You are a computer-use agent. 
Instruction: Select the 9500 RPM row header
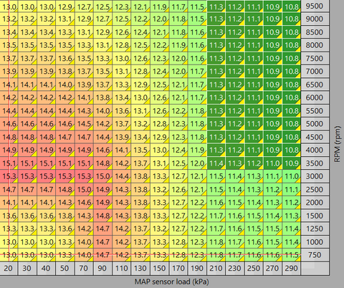coord(315,6)
